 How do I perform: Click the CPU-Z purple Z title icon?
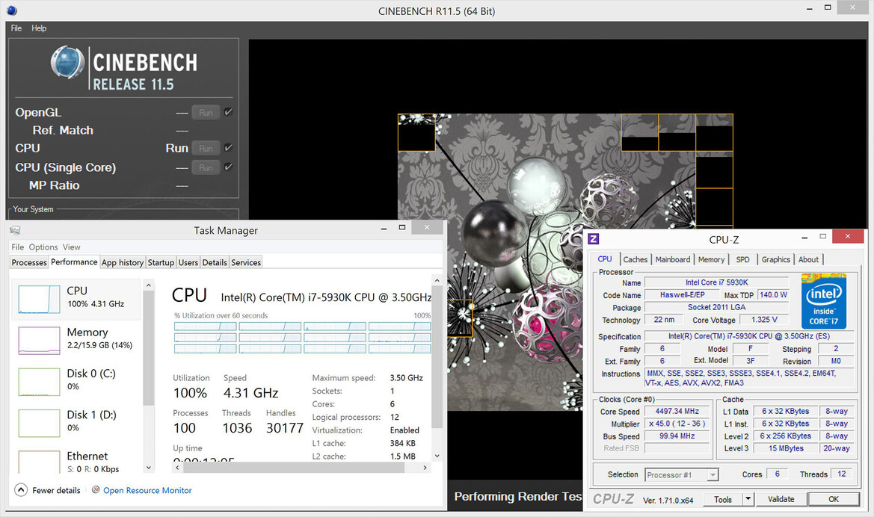[x=594, y=239]
